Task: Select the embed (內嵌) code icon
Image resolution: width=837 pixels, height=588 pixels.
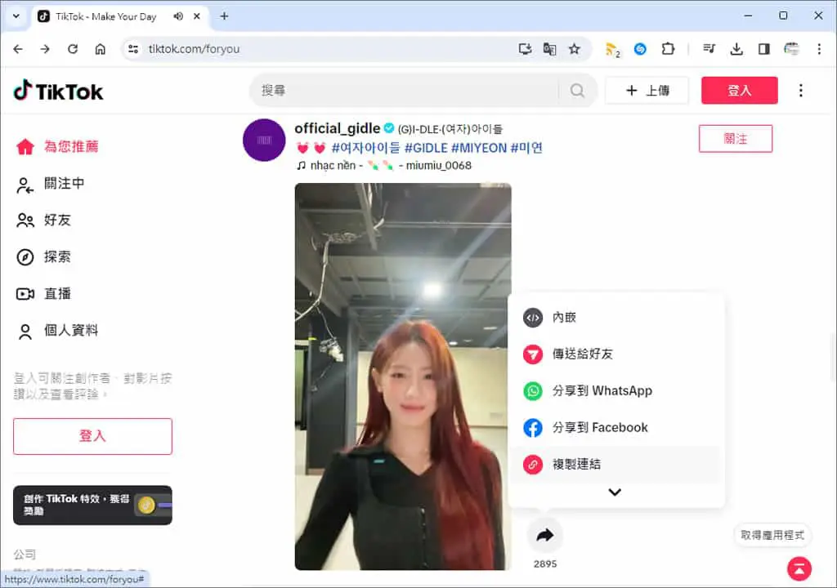Action: 532,318
